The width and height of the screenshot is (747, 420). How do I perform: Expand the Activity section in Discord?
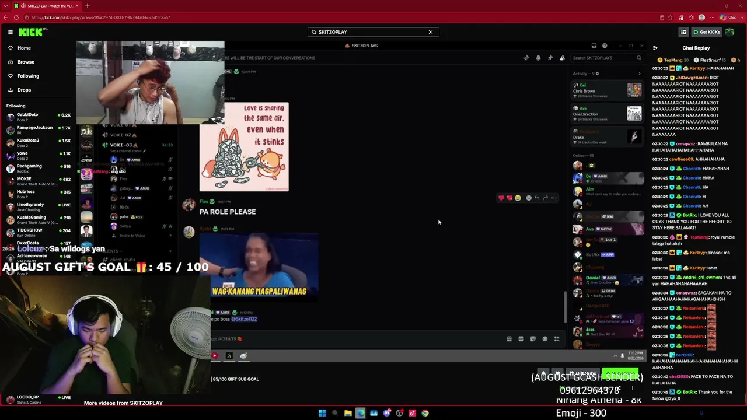(x=639, y=73)
